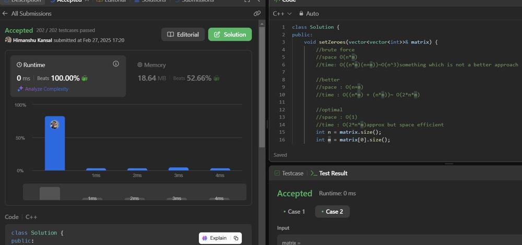This screenshot has height=245, width=522.
Task: Copy the submission link using the chain icon
Action: [x=257, y=14]
